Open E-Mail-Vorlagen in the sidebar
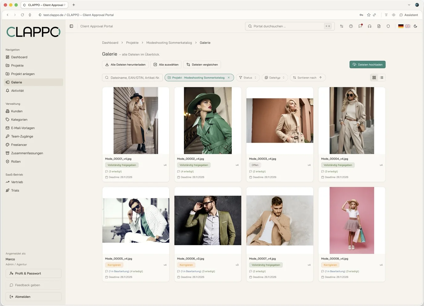The height and width of the screenshot is (306, 424). (x=34, y=128)
